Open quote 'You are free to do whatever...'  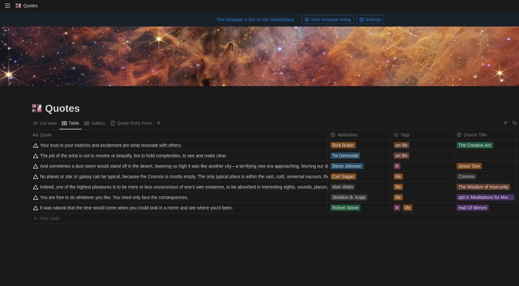pos(114,197)
